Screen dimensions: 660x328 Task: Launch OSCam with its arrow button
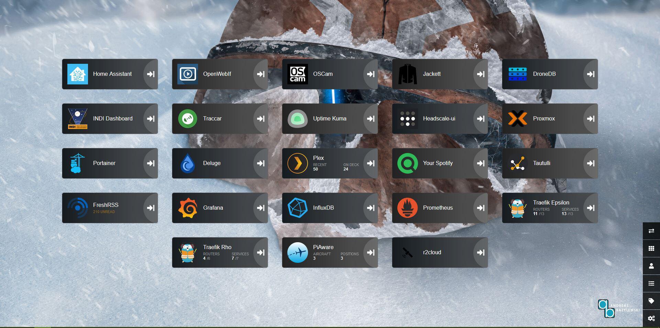pos(371,74)
